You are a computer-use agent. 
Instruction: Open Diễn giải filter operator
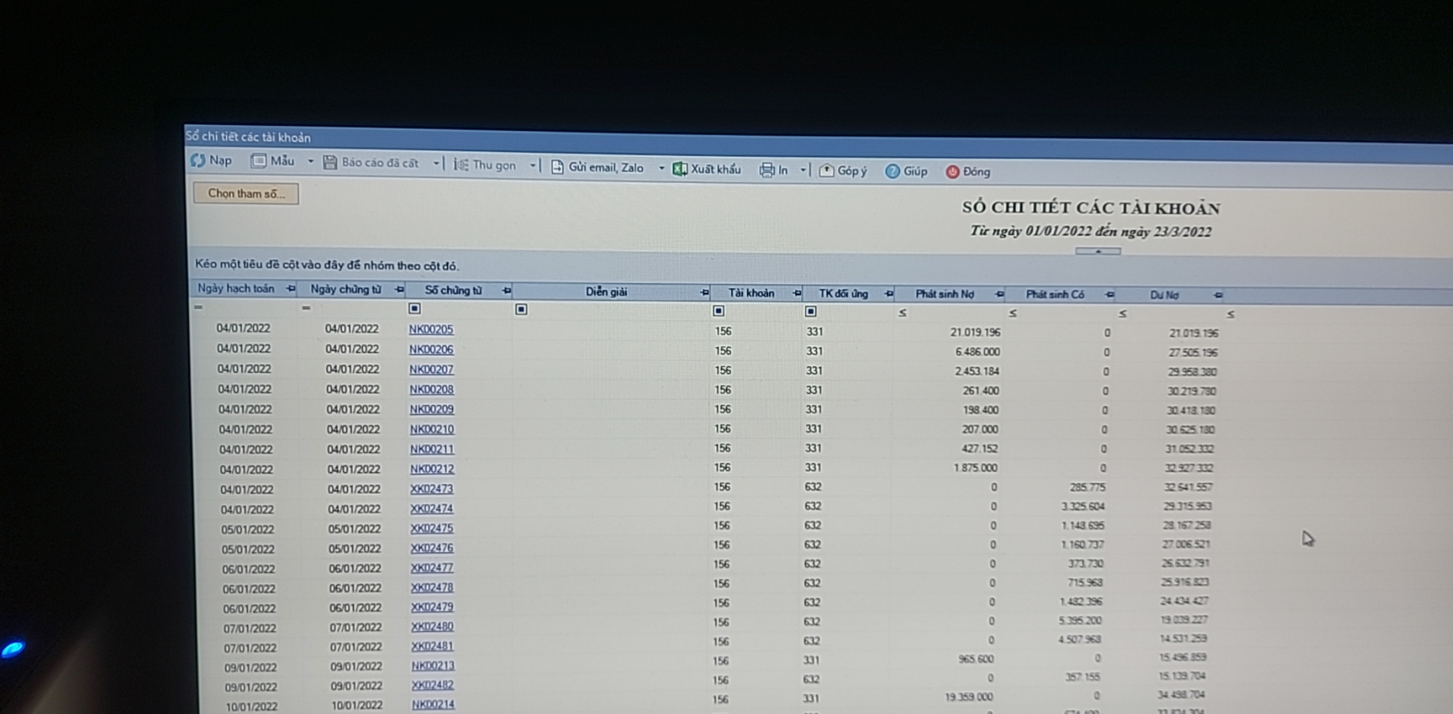pos(521,309)
